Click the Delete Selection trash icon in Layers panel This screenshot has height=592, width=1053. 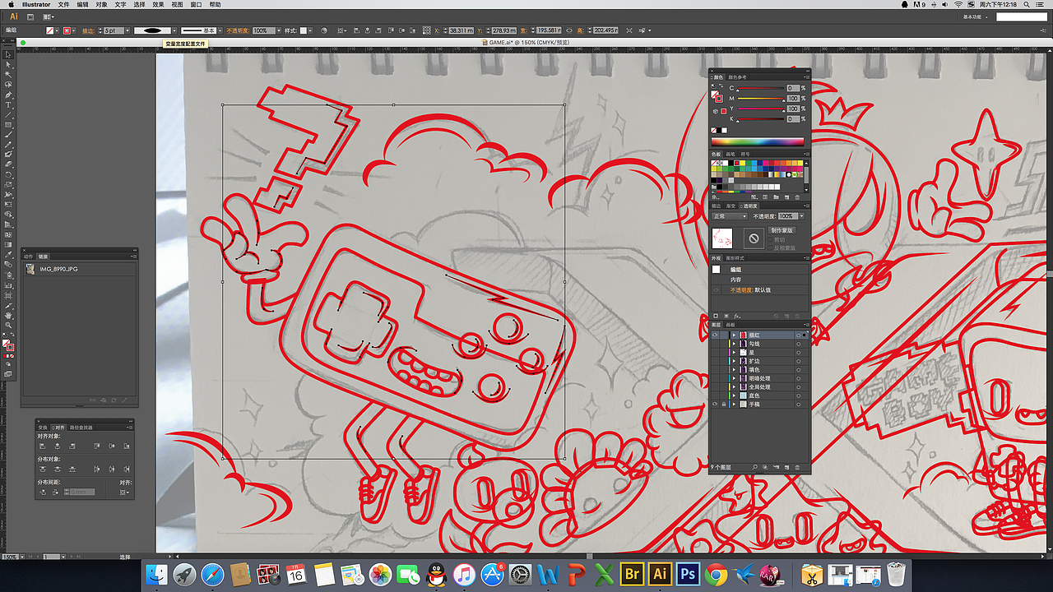(797, 467)
